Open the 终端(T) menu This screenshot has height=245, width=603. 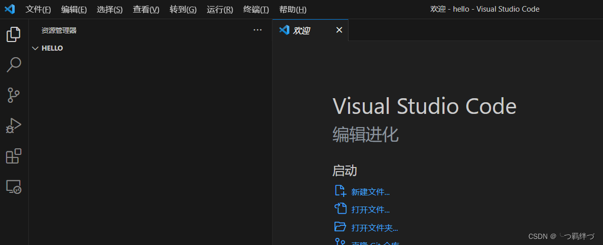[x=256, y=9]
